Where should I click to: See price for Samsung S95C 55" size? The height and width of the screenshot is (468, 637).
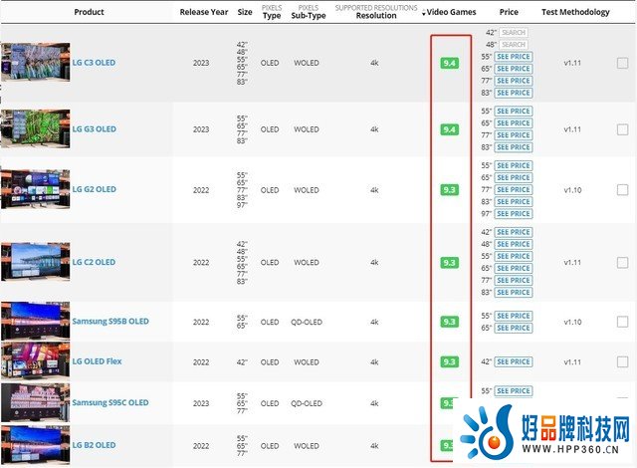514,390
